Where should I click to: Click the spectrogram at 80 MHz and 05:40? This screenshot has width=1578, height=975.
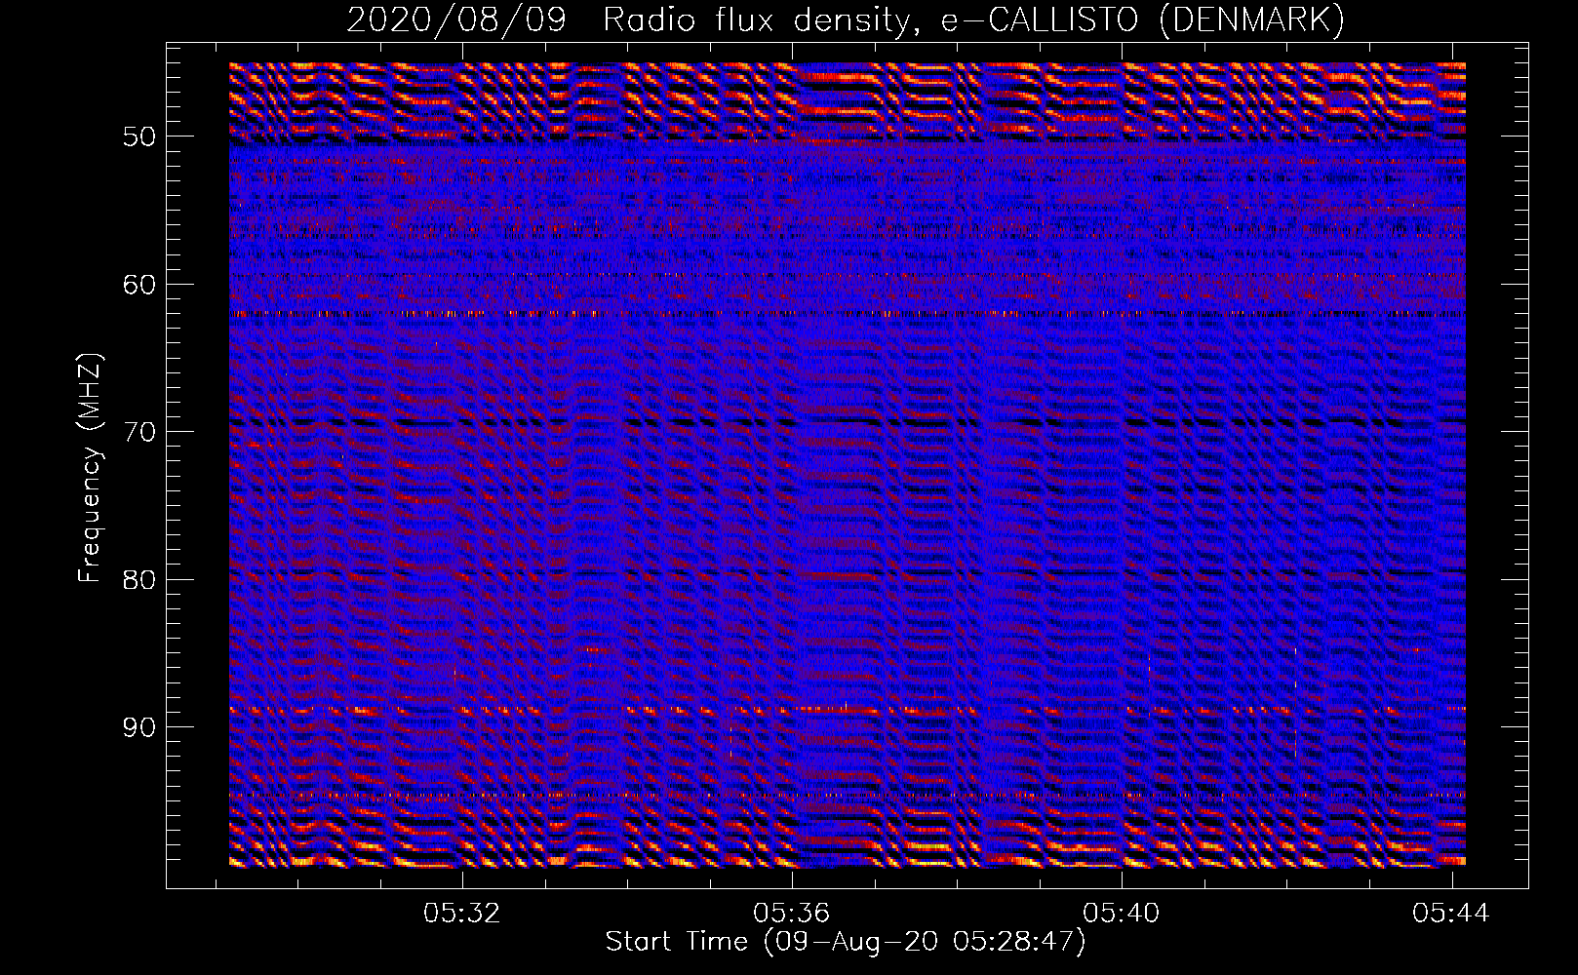[1123, 579]
